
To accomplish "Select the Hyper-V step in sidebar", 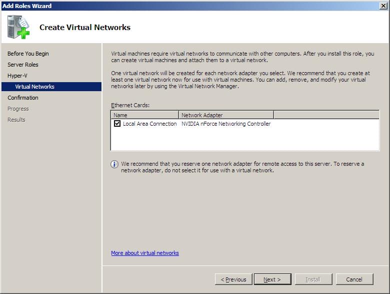I will (17, 76).
